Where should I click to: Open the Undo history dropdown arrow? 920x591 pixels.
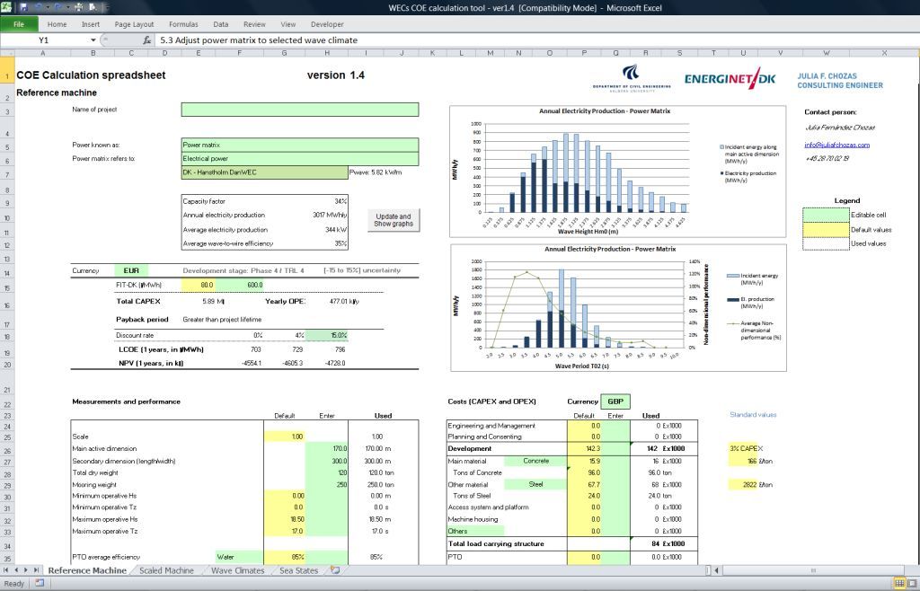tap(48, 7)
